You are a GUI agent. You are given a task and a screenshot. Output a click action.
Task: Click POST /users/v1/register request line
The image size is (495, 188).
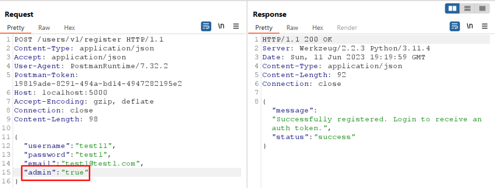point(89,40)
